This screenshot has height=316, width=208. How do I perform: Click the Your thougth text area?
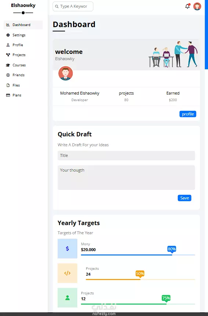[126, 177]
